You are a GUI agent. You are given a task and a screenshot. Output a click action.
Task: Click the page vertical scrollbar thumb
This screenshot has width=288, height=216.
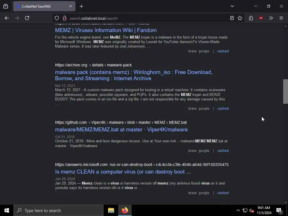[x=285, y=91]
